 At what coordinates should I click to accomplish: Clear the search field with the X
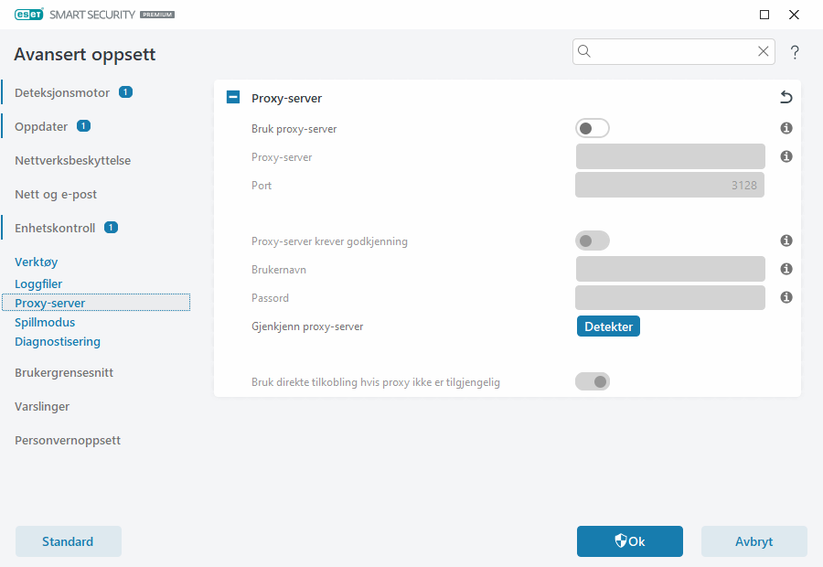764,51
